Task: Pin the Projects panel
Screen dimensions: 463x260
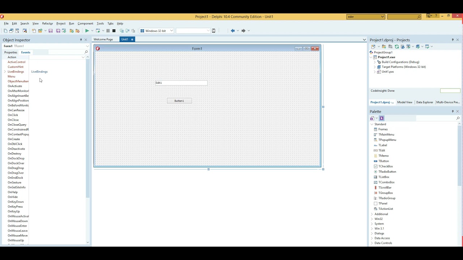Action: [453, 40]
